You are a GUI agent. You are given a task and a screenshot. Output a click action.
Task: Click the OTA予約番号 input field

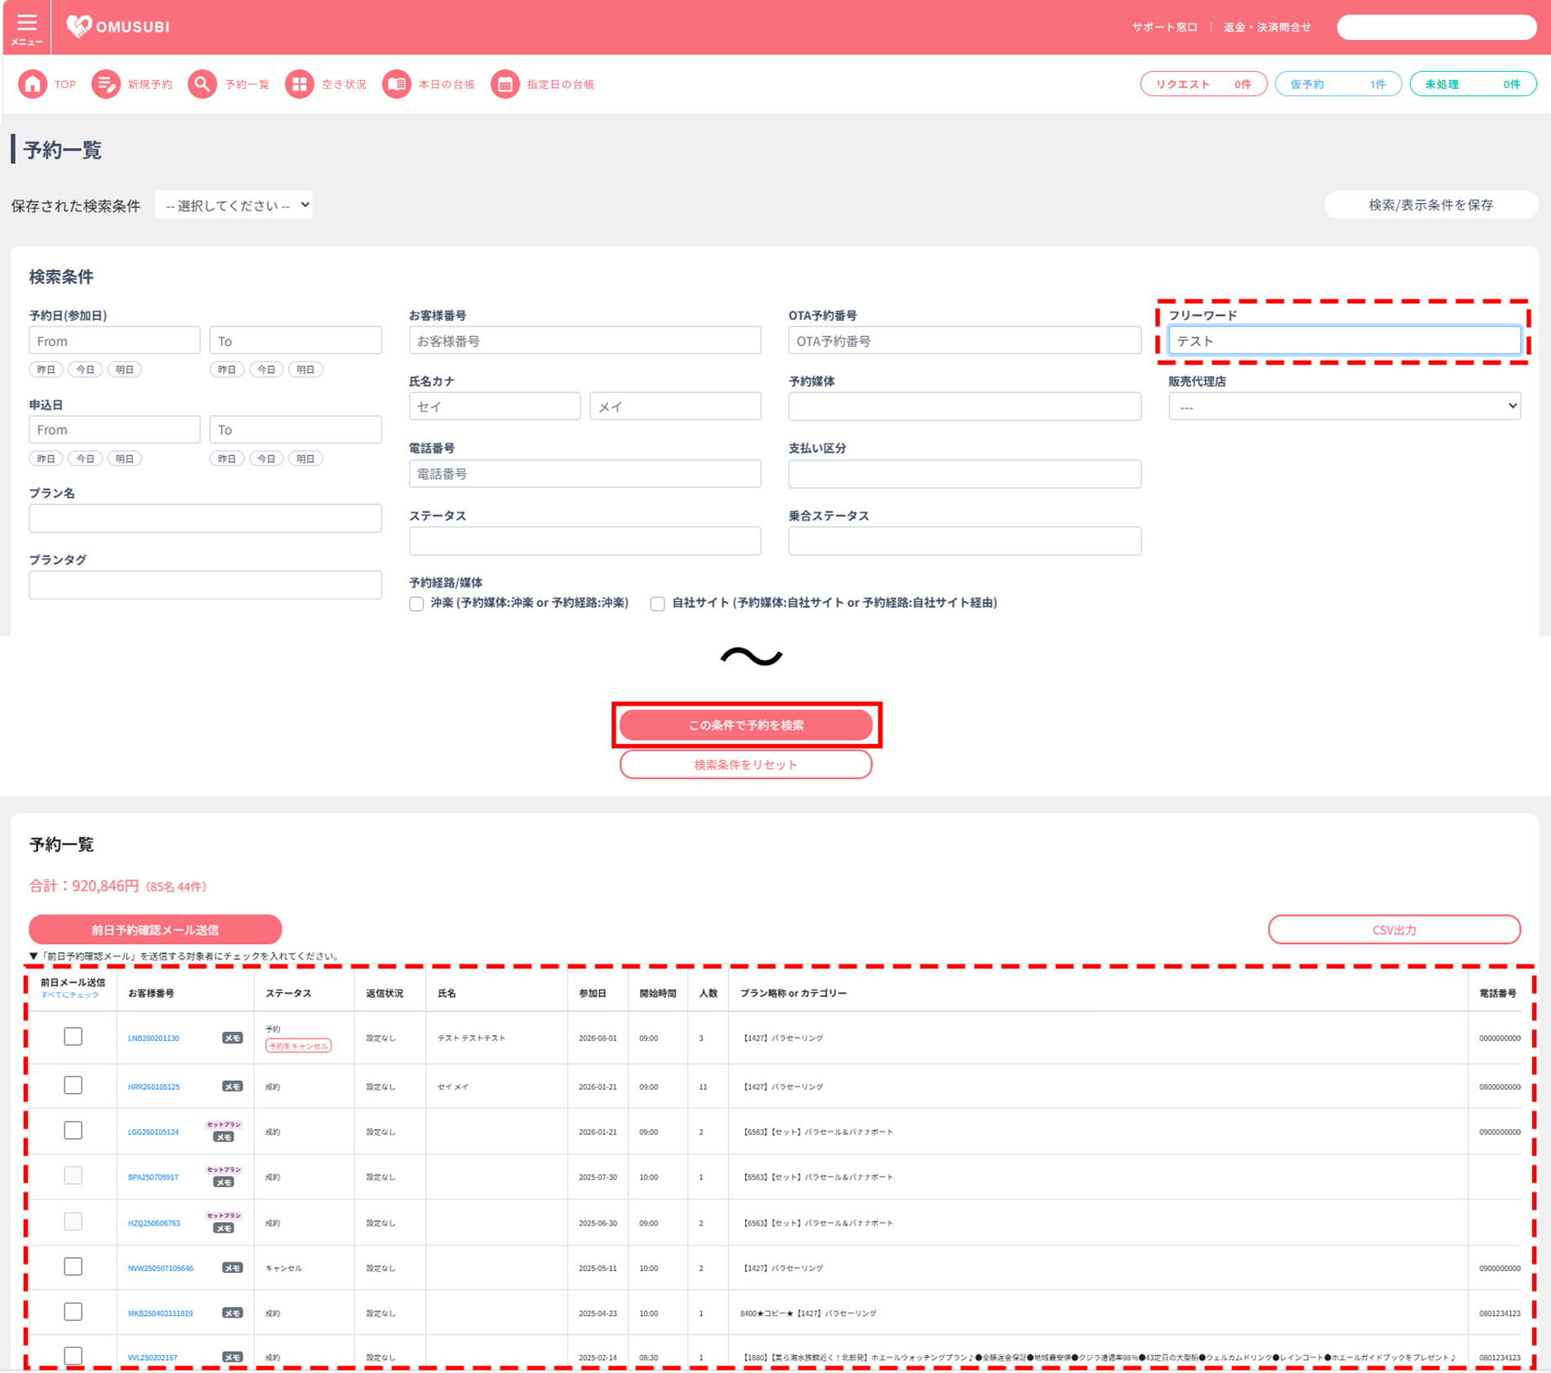(964, 341)
